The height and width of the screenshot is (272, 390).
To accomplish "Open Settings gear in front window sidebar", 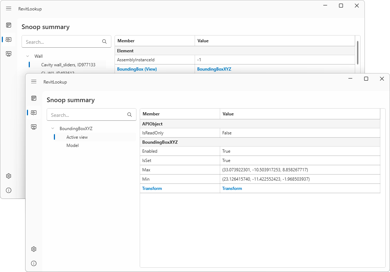I will point(34,249).
